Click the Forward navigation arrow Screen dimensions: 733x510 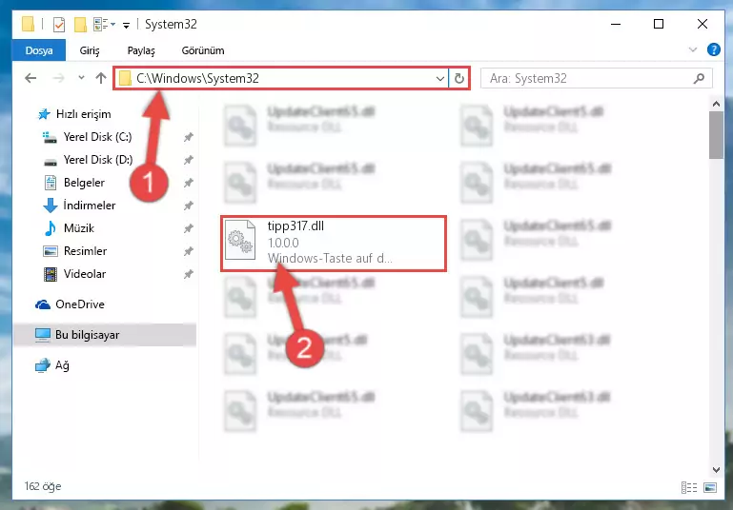coord(58,78)
